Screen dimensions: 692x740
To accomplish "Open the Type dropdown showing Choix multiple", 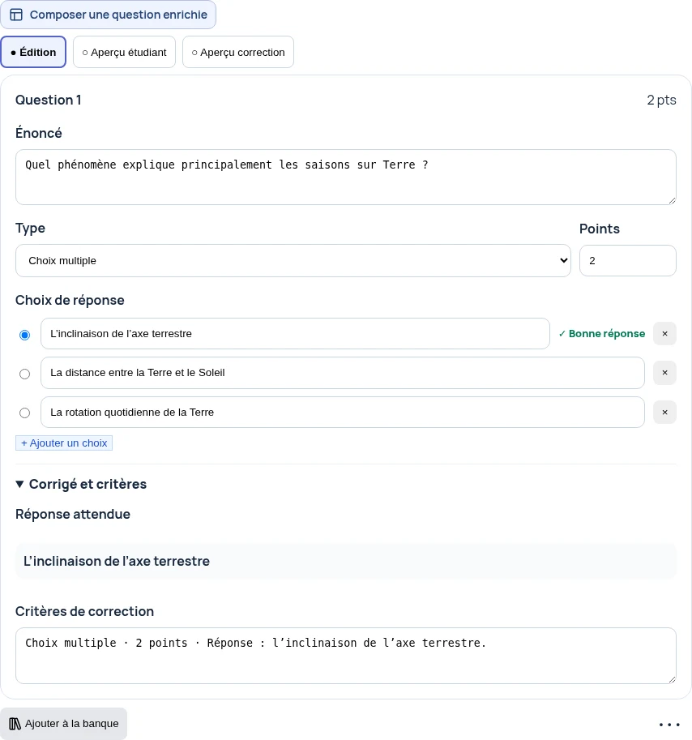I will [x=293, y=260].
